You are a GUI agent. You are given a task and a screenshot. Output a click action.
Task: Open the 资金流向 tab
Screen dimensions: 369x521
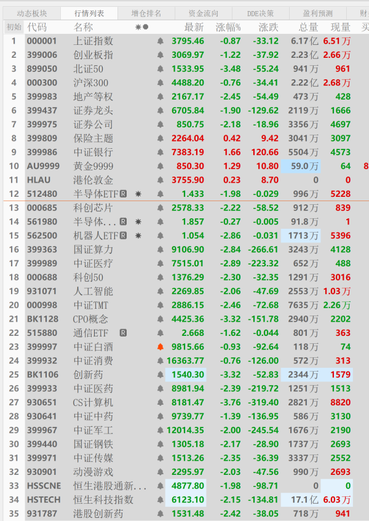pyautogui.click(x=204, y=14)
